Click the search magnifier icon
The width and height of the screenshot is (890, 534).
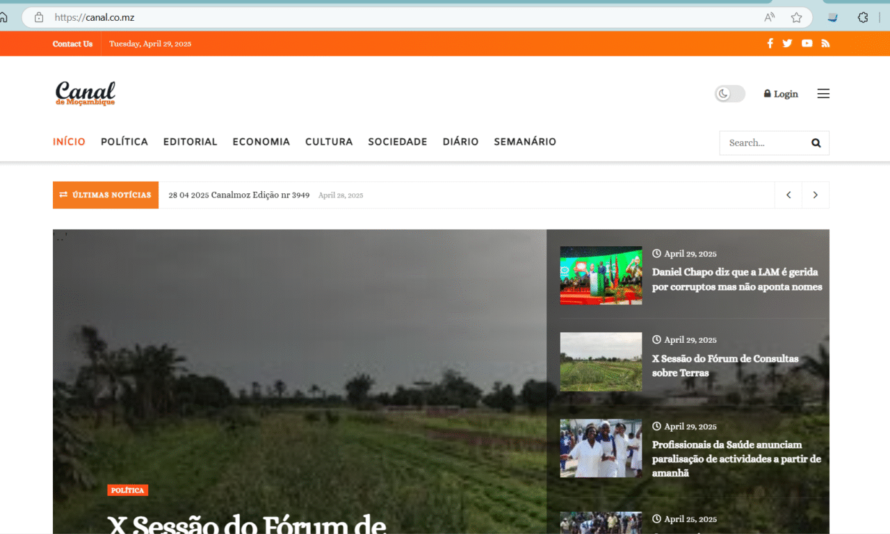tap(816, 143)
